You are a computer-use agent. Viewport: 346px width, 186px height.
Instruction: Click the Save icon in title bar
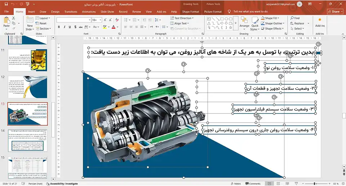pyautogui.click(x=6, y=4)
